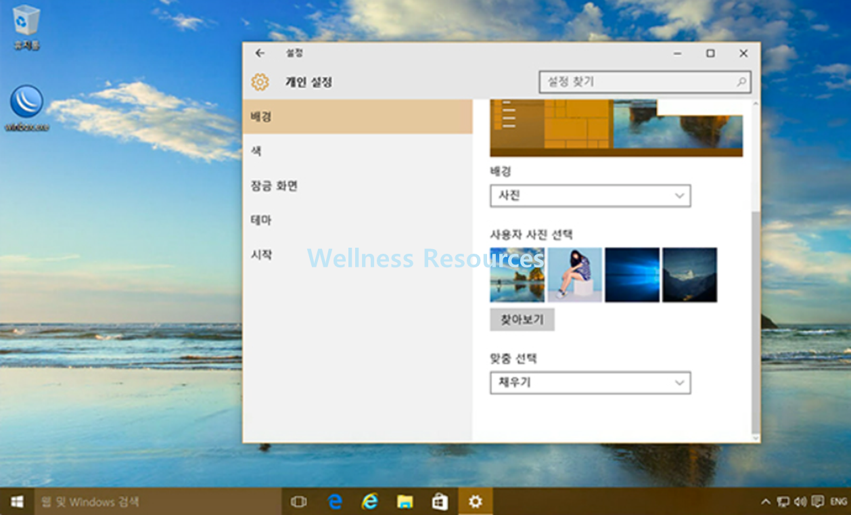
Task: Click the 설정 찾기 search field
Action: pos(644,82)
